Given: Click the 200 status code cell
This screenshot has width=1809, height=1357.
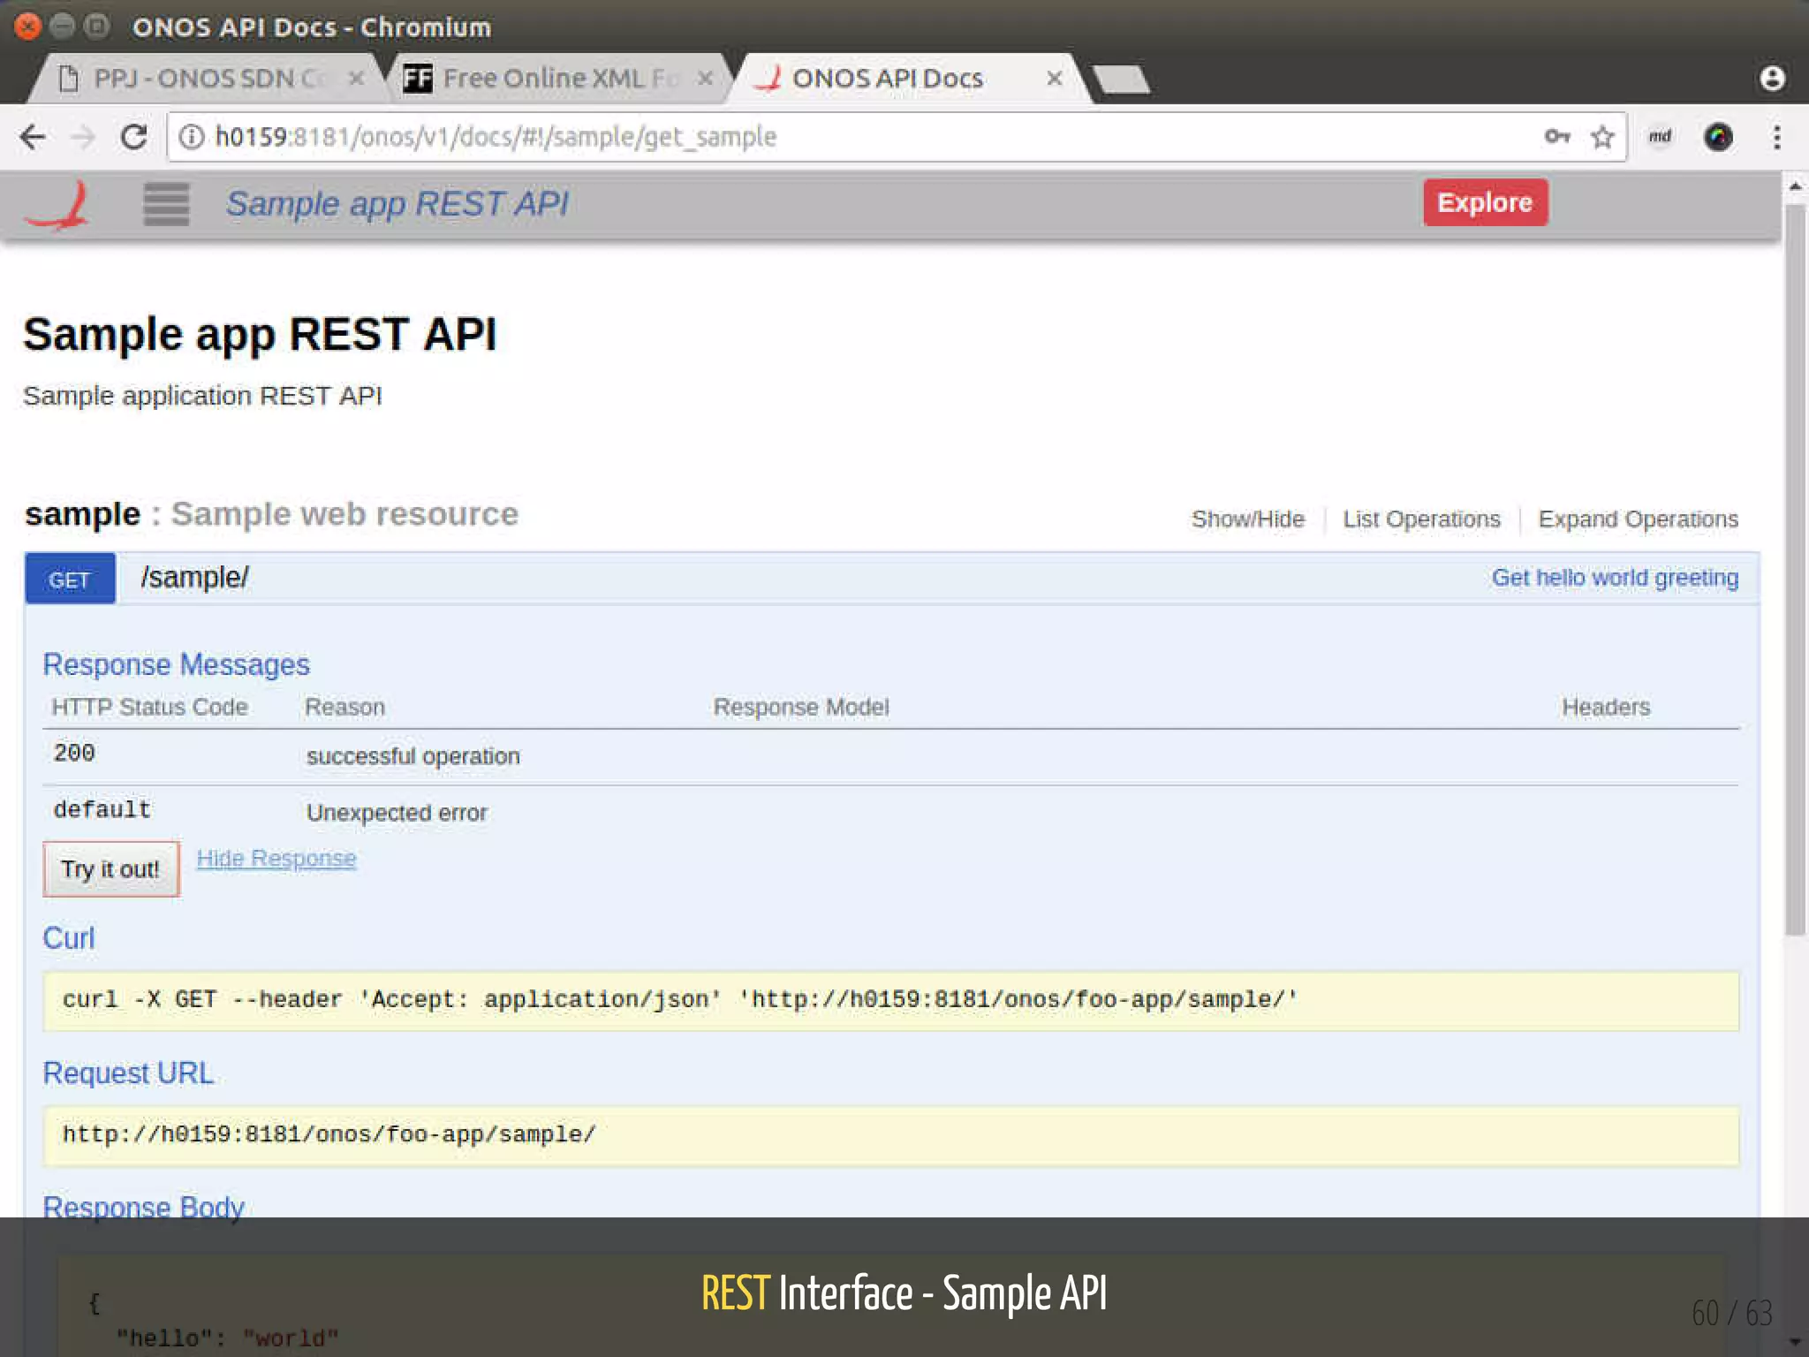Looking at the screenshot, I should [x=74, y=754].
